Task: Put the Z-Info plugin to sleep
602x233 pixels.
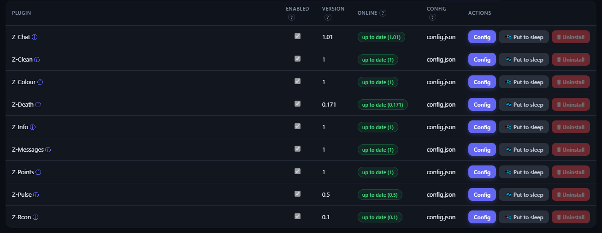Action: [524, 127]
